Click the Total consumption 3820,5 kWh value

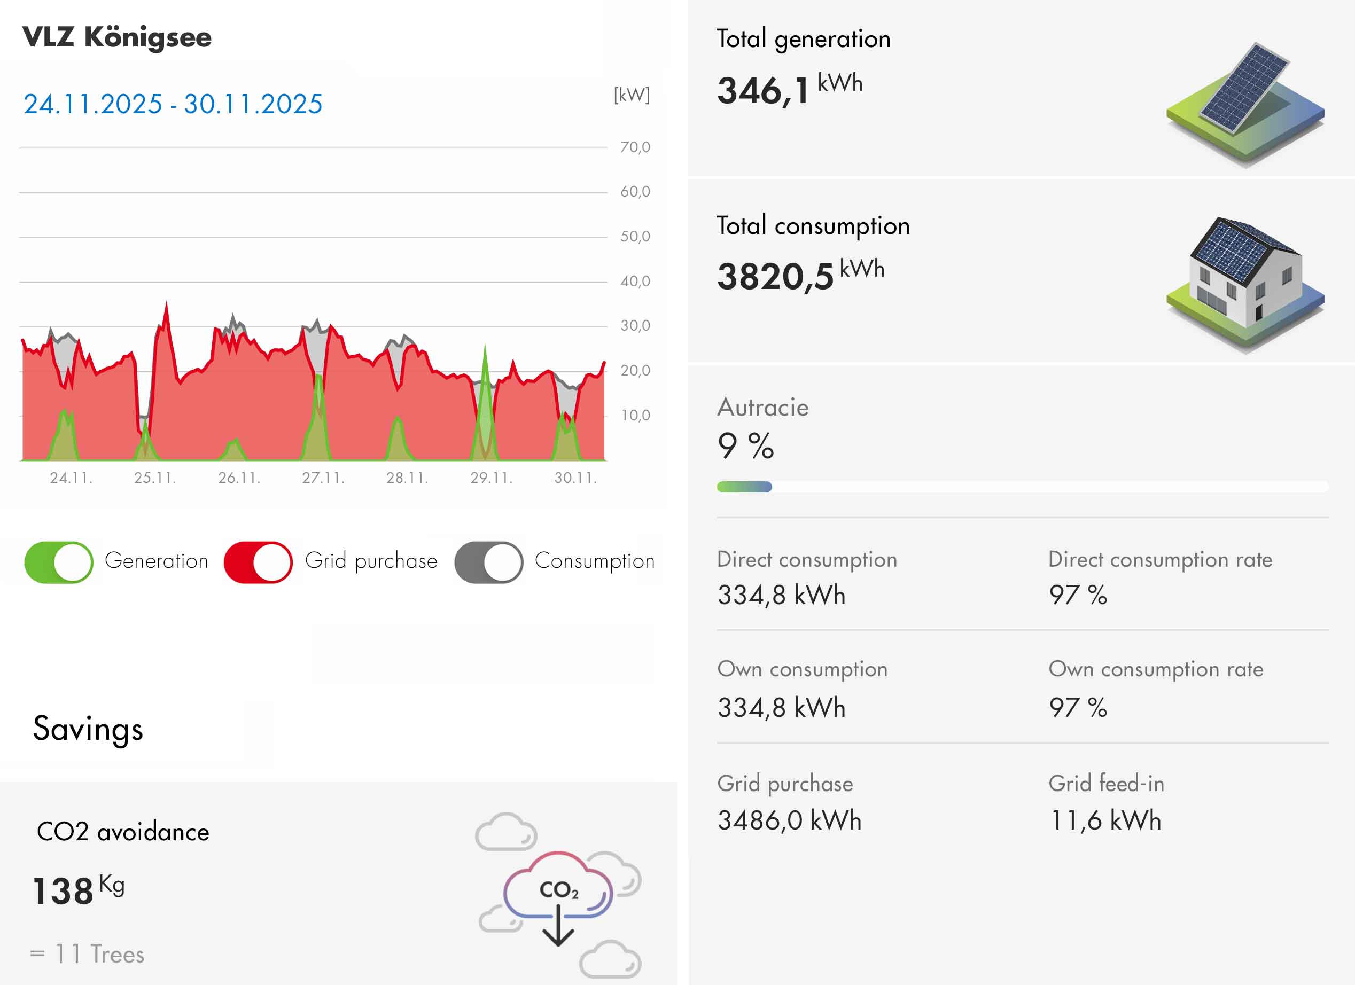click(800, 276)
